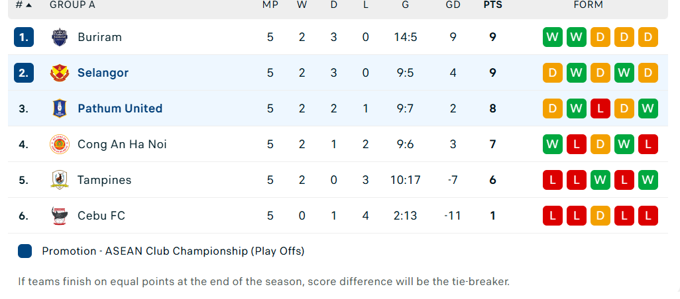The image size is (680, 299).
Task: Click Cong An Ha Noi's orange D form badge
Action: [600, 144]
